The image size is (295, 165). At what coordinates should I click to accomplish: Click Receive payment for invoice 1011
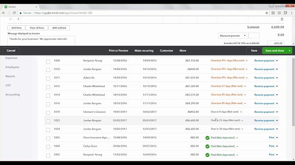[x=264, y=77]
